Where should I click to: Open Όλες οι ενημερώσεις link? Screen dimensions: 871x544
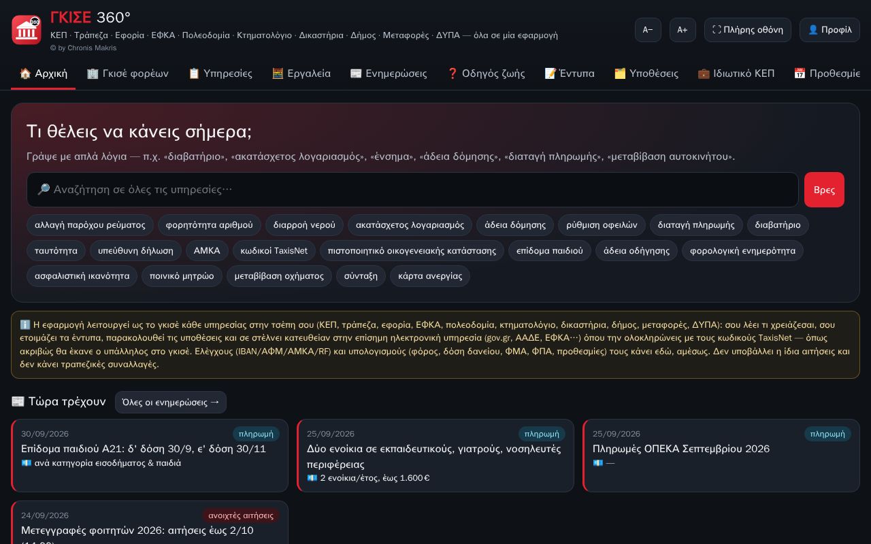pos(171,402)
